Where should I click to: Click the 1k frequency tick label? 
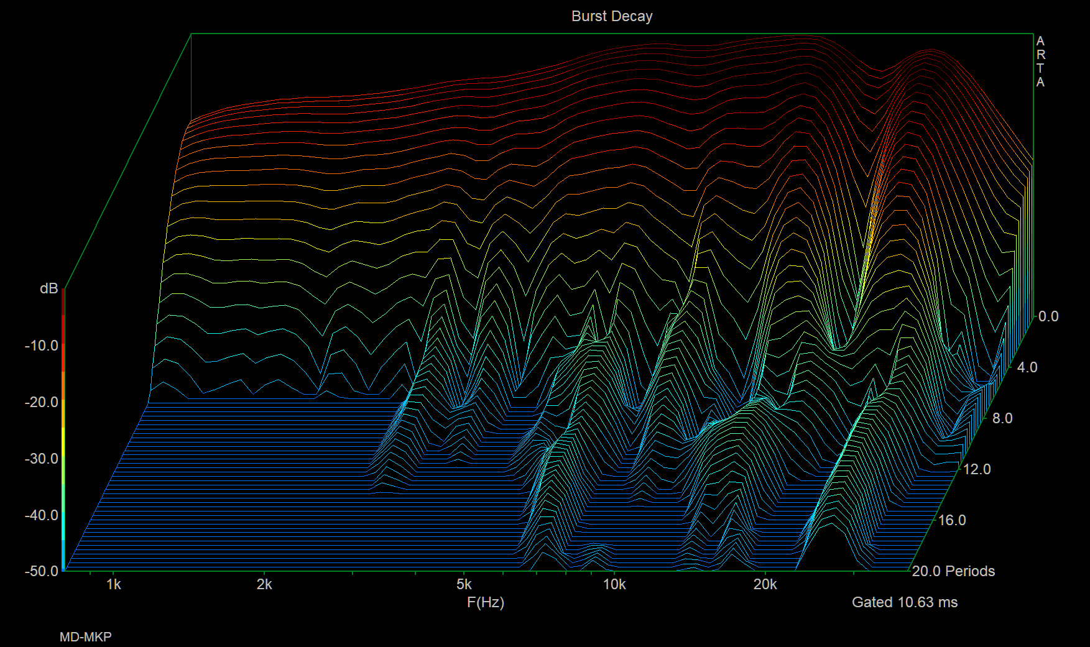click(113, 584)
